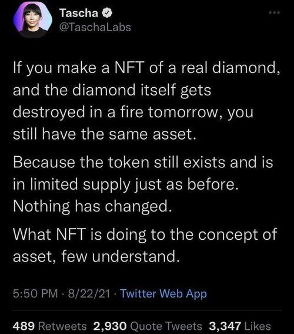Screen dimensions: 294x334
Task: Click the 5:50 PM timestamp
Action: coord(35,293)
